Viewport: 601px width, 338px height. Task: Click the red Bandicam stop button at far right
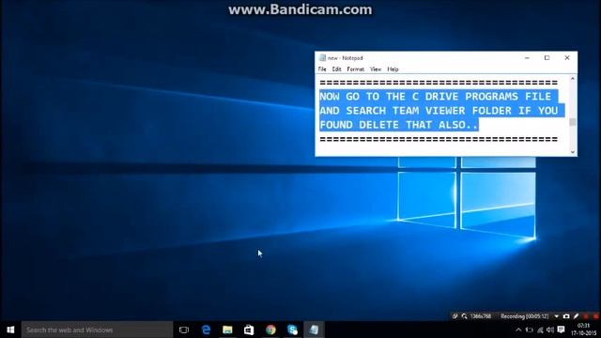(595, 316)
